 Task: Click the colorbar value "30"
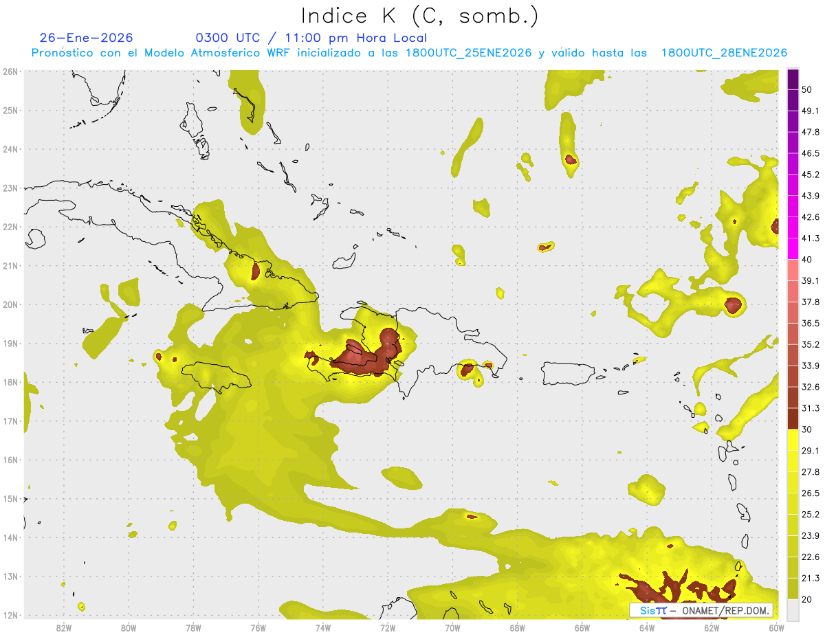807,429
